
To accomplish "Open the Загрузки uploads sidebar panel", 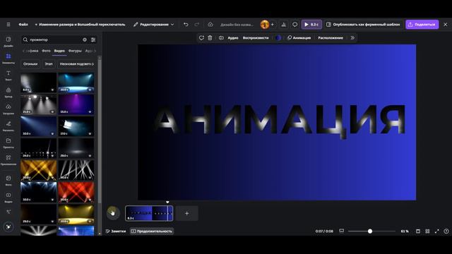I will 8,109.
